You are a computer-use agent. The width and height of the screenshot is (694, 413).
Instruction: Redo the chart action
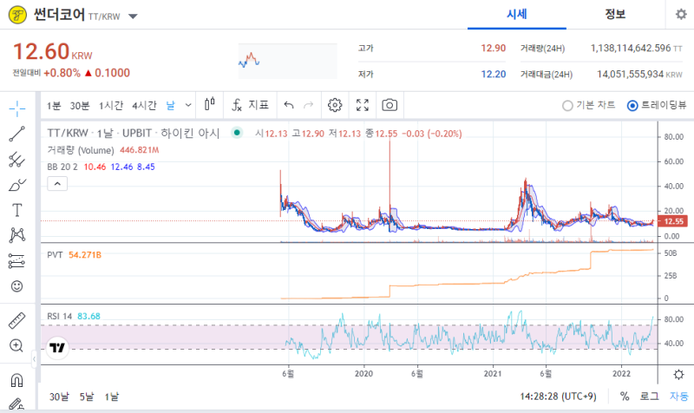(x=309, y=105)
